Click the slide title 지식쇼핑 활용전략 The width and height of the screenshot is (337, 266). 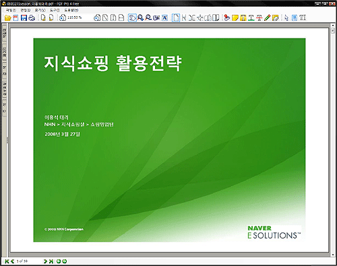click(113, 63)
